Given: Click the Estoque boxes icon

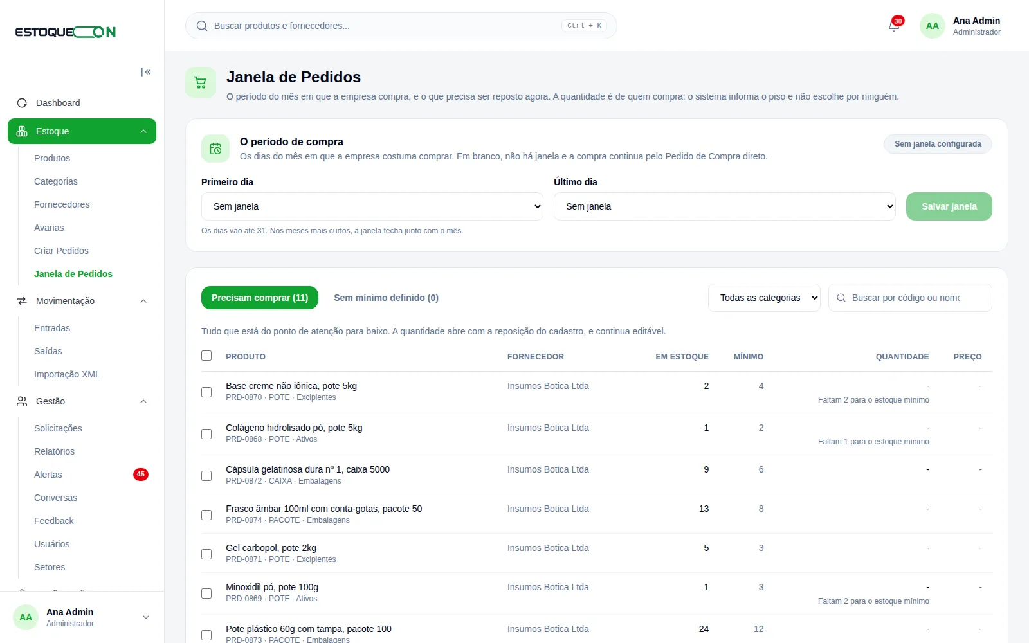Looking at the screenshot, I should (22, 131).
